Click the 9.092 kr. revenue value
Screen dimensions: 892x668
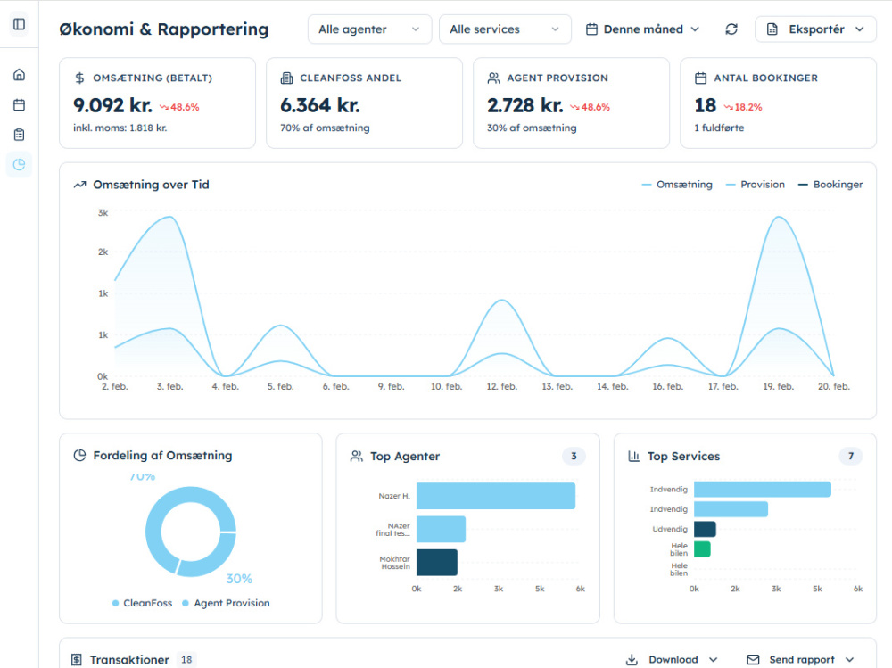pos(112,105)
